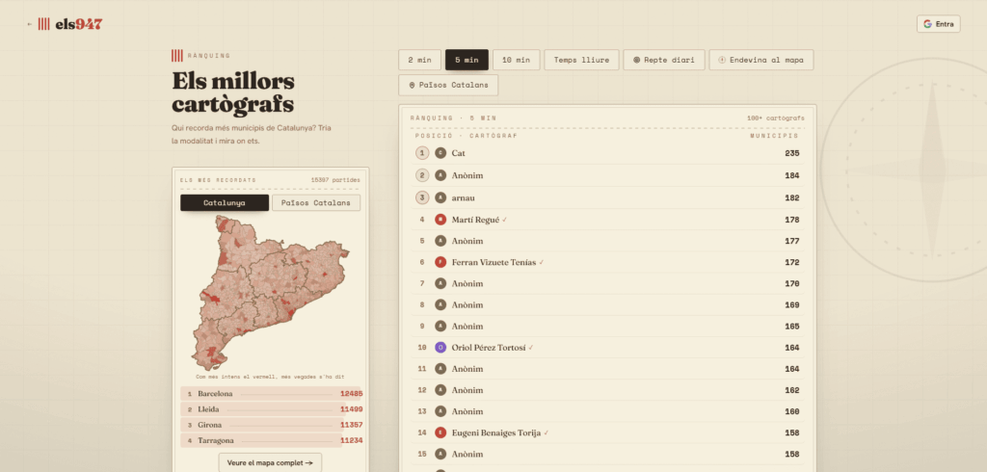Click the name arnau in the ranking

(x=464, y=197)
